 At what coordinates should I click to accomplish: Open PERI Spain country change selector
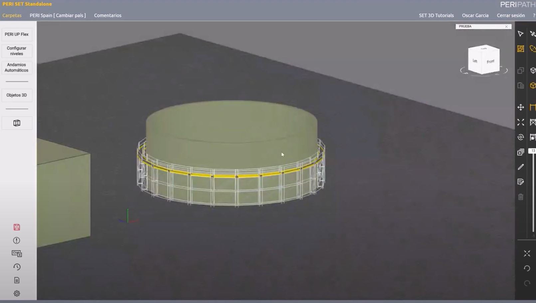pyautogui.click(x=58, y=15)
